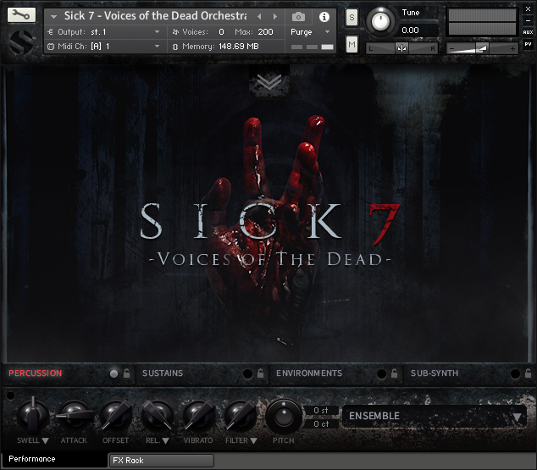Click the REL. knob
Viewport: 537px width, 470px height.
[158, 416]
